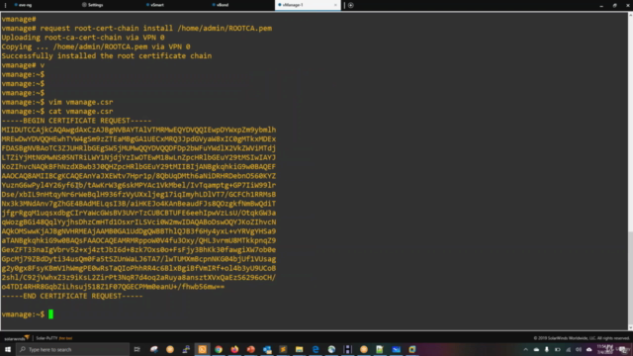Viewport: 633px width, 356px height.
Task: Open the volume tray icon
Action: click(579, 349)
